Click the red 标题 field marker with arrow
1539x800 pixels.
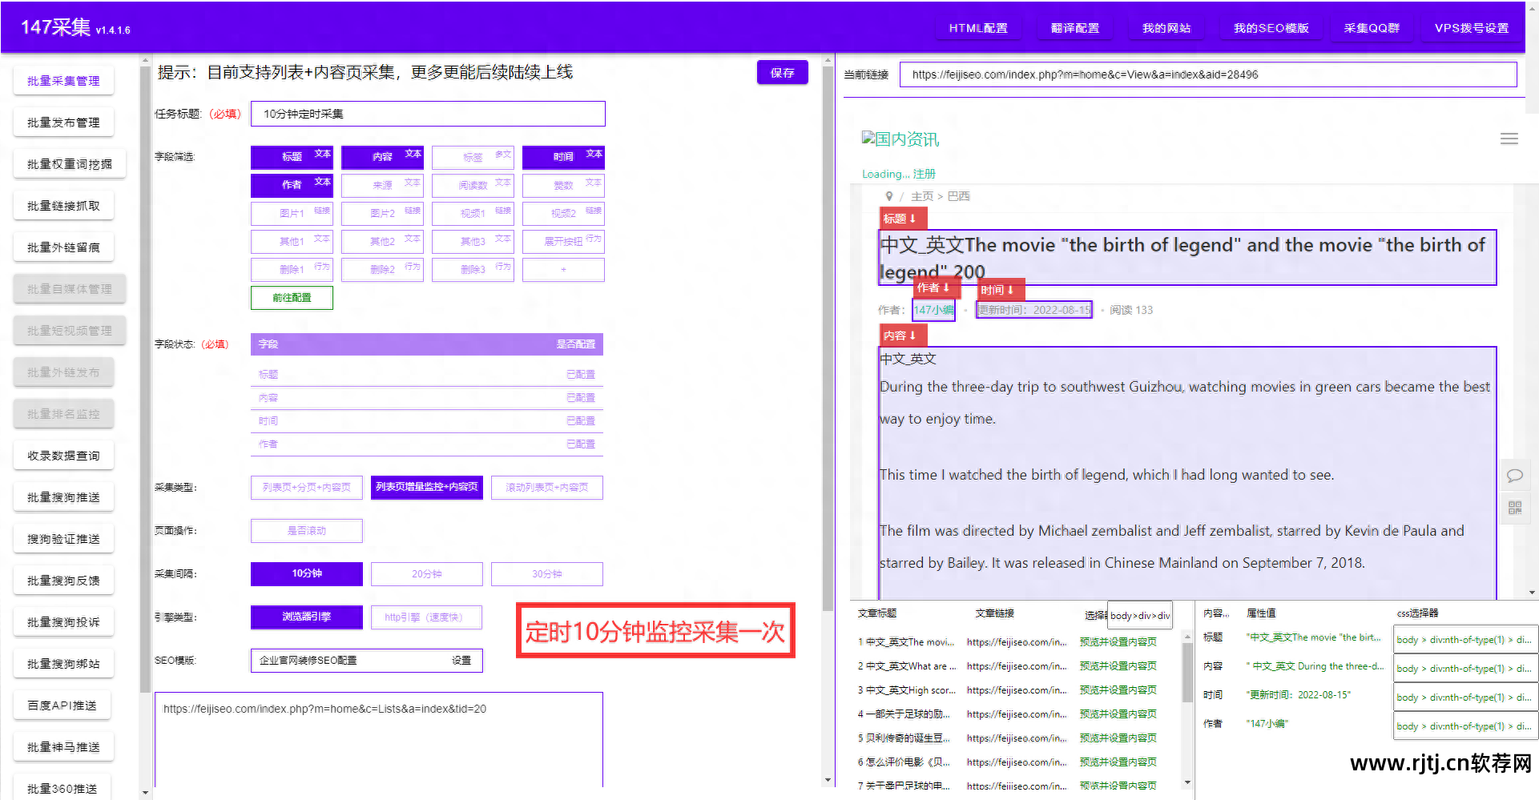pyautogui.click(x=901, y=218)
